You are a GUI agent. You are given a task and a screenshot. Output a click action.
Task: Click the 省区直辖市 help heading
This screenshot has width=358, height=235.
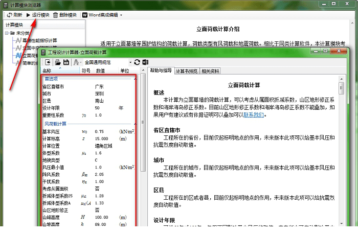click(167, 130)
